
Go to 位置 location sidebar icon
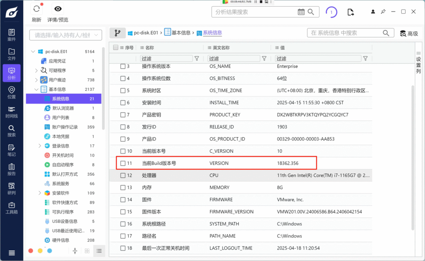click(x=12, y=92)
